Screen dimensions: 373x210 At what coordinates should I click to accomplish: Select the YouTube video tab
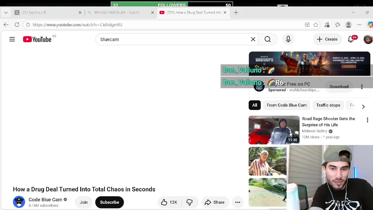pos(193,13)
